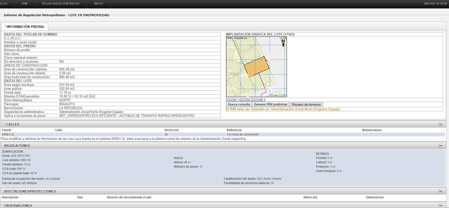The image size is (449, 208).
Task: Click the orange IRM Administración Zonal notice
Action: (283, 109)
